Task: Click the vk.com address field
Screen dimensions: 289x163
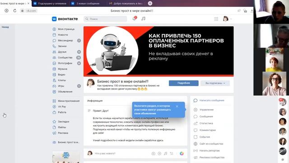Action: pos(31,11)
